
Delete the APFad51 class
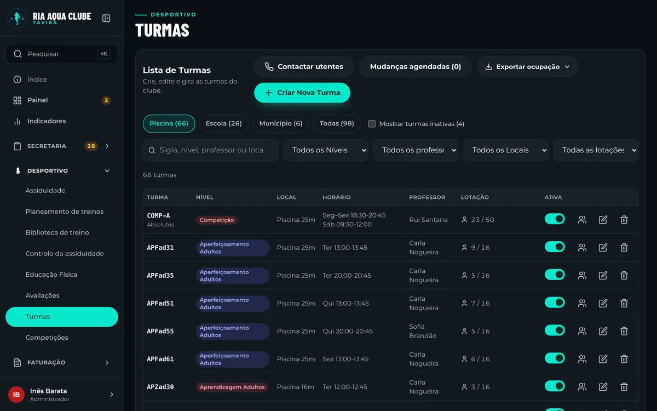[x=624, y=303]
